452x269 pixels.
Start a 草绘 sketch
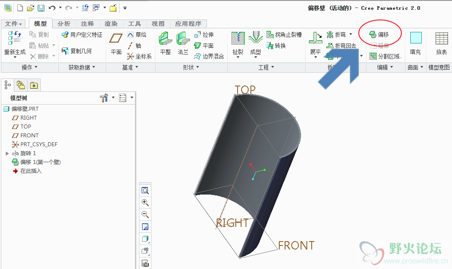coord(137,35)
